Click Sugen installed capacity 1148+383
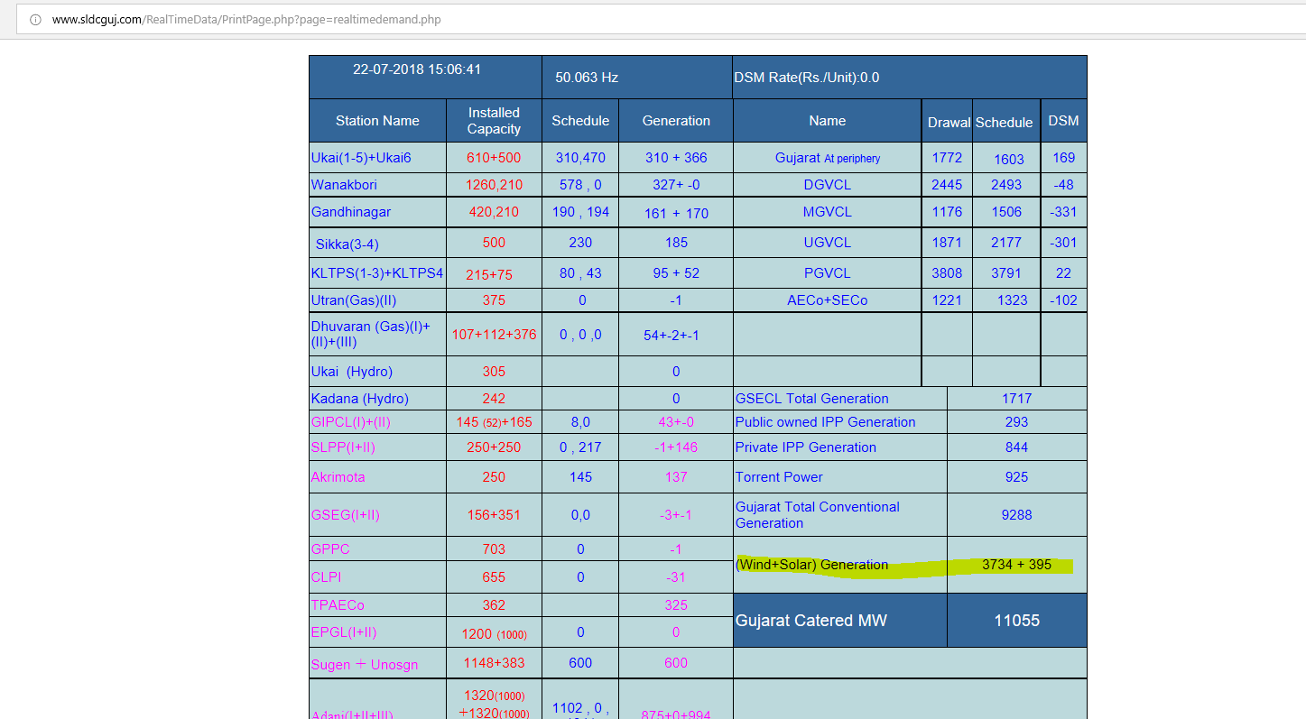The image size is (1306, 719). coord(494,663)
